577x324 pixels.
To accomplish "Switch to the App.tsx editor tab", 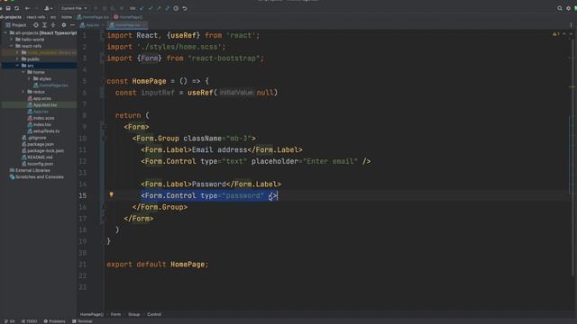I will coord(92,25).
